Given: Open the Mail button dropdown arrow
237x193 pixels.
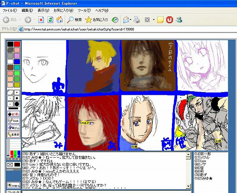Looking at the screenshot, I should (x=131, y=20).
